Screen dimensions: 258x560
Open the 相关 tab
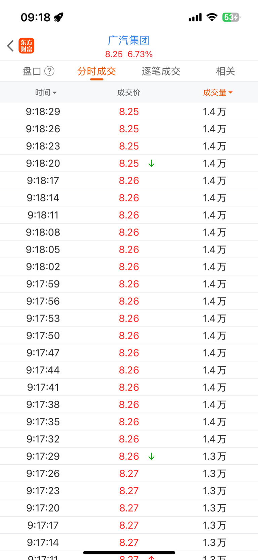pos(225,71)
